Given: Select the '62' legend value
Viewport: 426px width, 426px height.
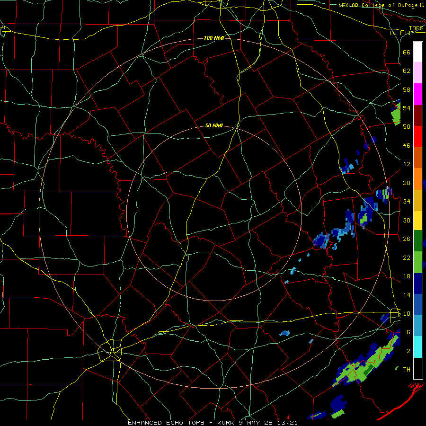Looking at the screenshot, I should click(407, 71).
